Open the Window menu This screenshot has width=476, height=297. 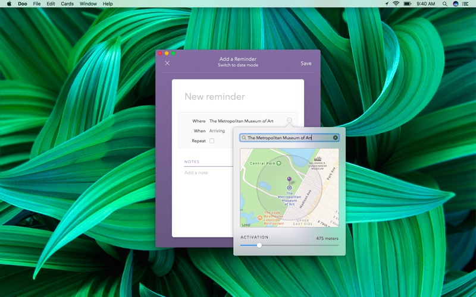tap(88, 4)
